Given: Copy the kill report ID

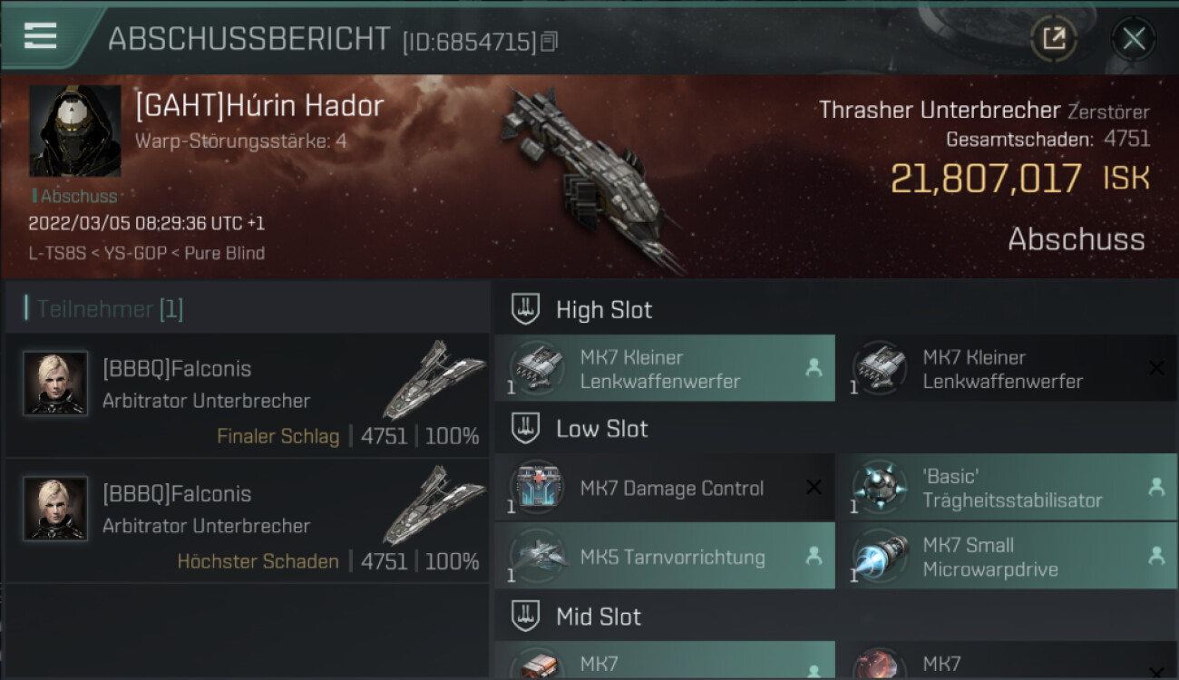Looking at the screenshot, I should (549, 42).
